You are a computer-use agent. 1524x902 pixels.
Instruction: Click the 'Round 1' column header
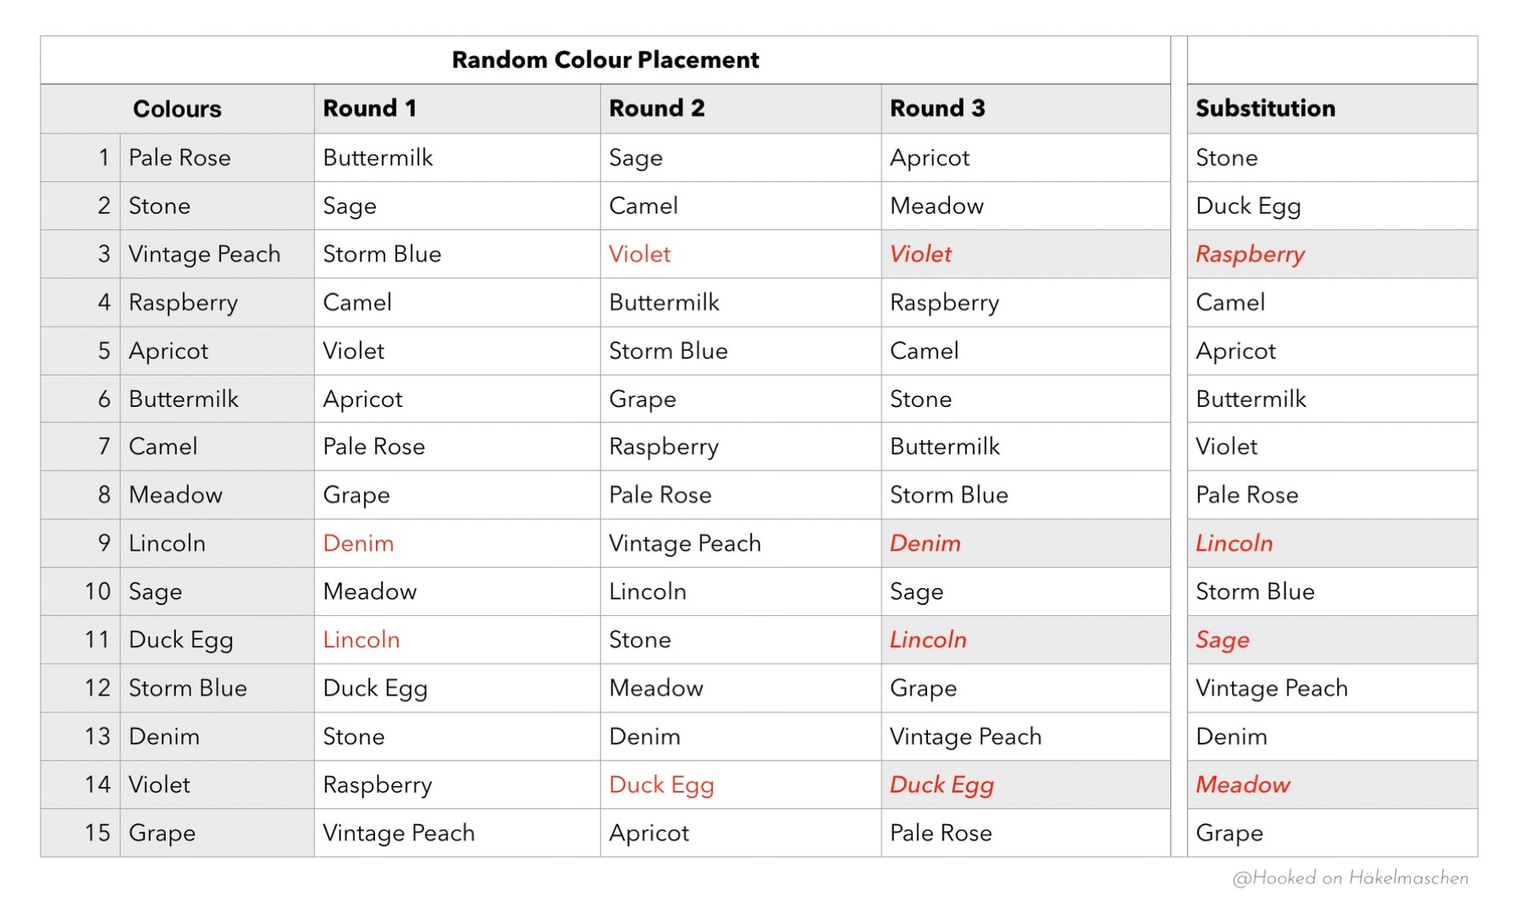pyautogui.click(x=369, y=108)
